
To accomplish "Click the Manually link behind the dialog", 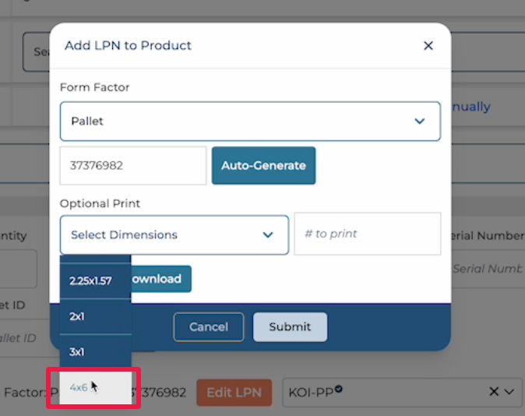I will (470, 107).
